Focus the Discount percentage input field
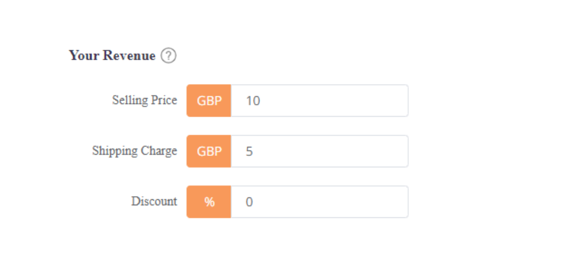This screenshot has width=584, height=259. point(320,202)
